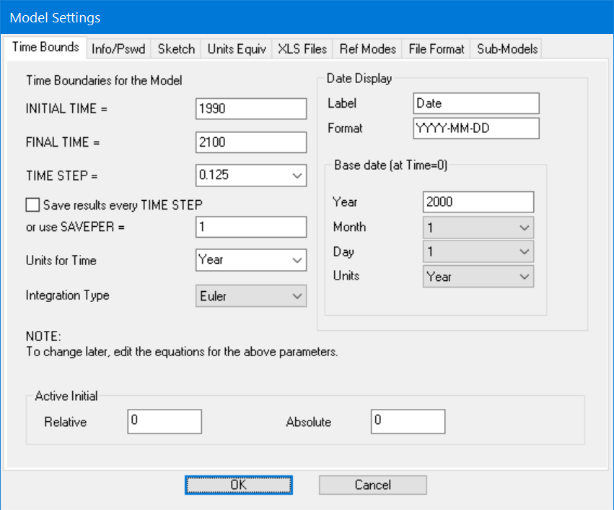Select the File Format tab

pyautogui.click(x=435, y=48)
